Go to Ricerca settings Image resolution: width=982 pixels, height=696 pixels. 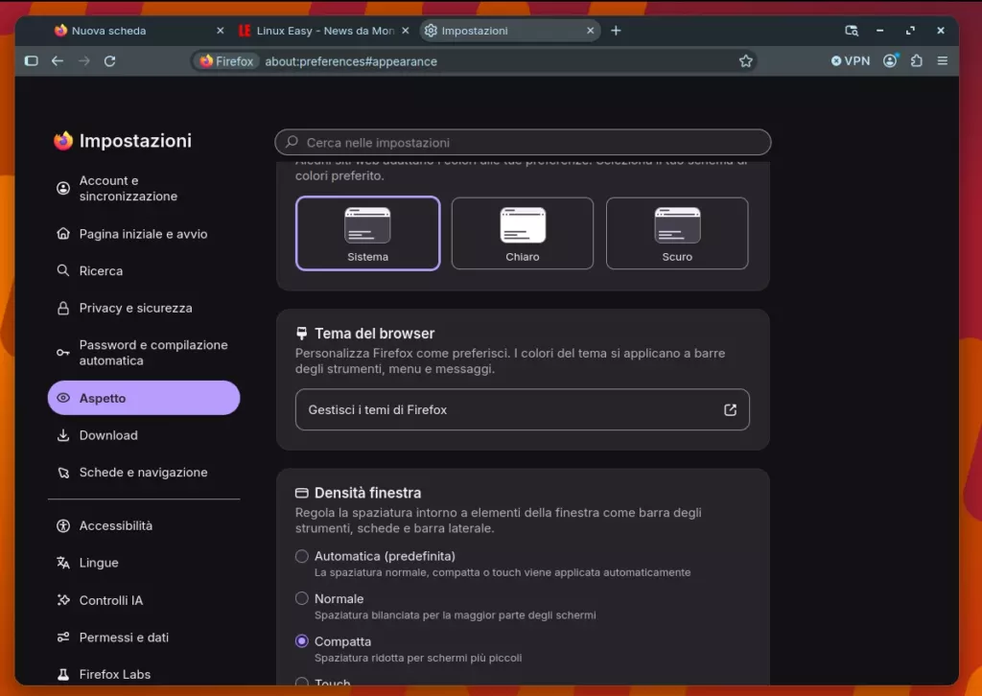(x=144, y=271)
